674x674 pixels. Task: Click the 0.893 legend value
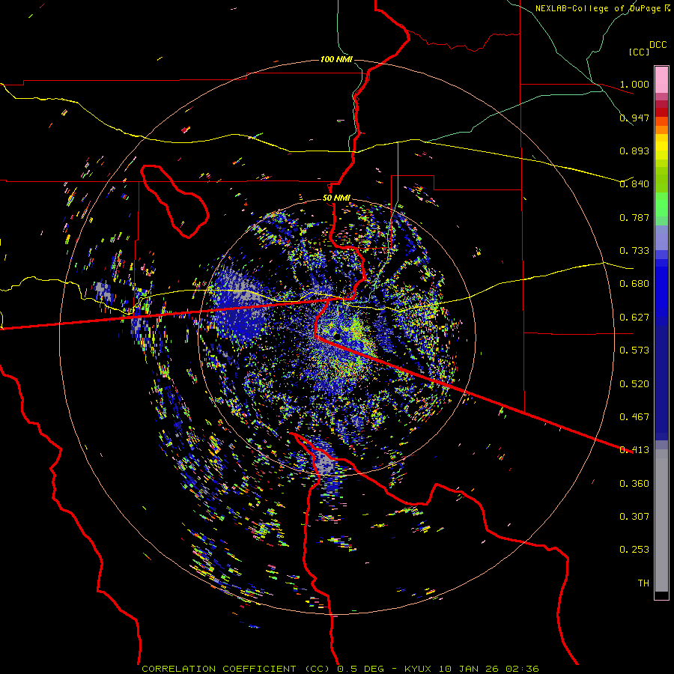[634, 151]
